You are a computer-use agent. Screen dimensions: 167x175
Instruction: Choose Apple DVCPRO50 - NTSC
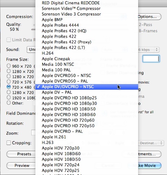87,76
